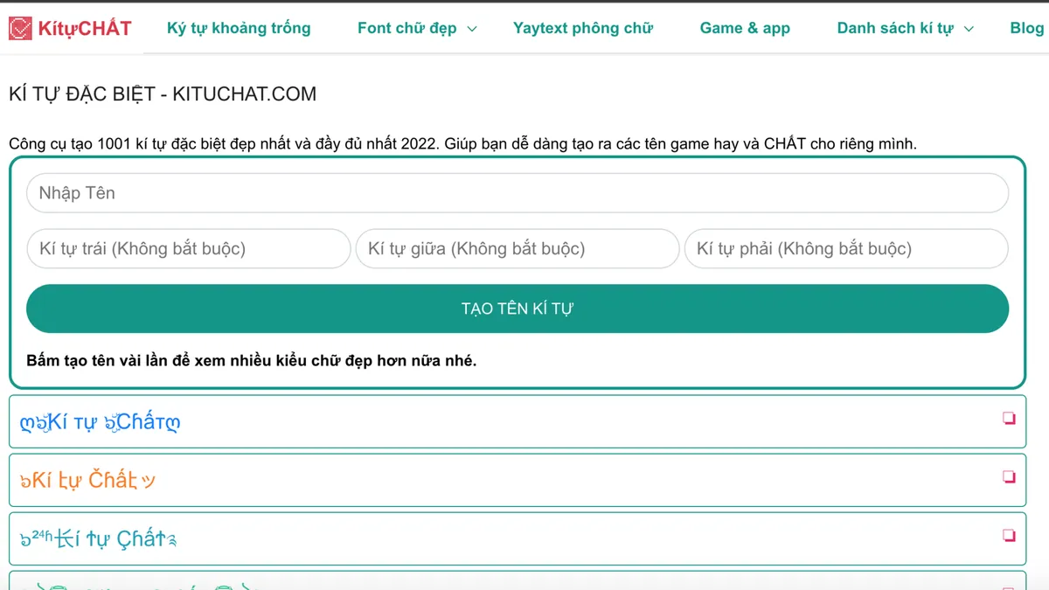Click the heading 'KÍ TỰ ĐẶC BIỆT - KITUCHAT.COM'
1049x590 pixels.
[163, 94]
